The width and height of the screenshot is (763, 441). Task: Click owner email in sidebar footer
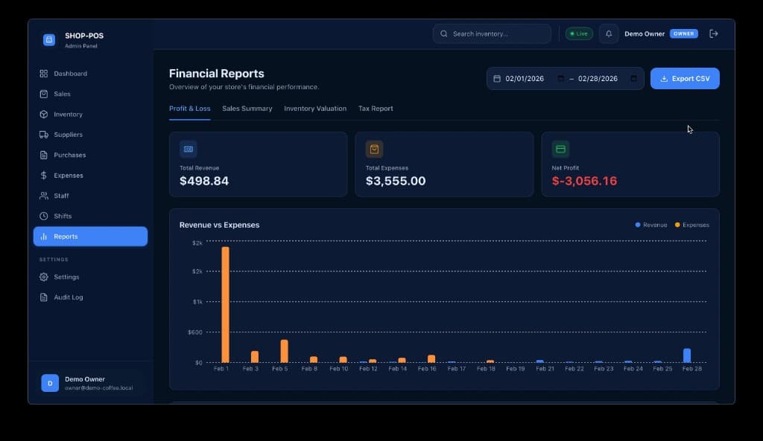99,388
